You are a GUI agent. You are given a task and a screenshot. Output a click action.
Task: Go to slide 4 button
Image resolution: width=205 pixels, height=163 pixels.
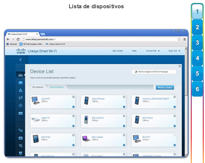click(x=197, y=58)
